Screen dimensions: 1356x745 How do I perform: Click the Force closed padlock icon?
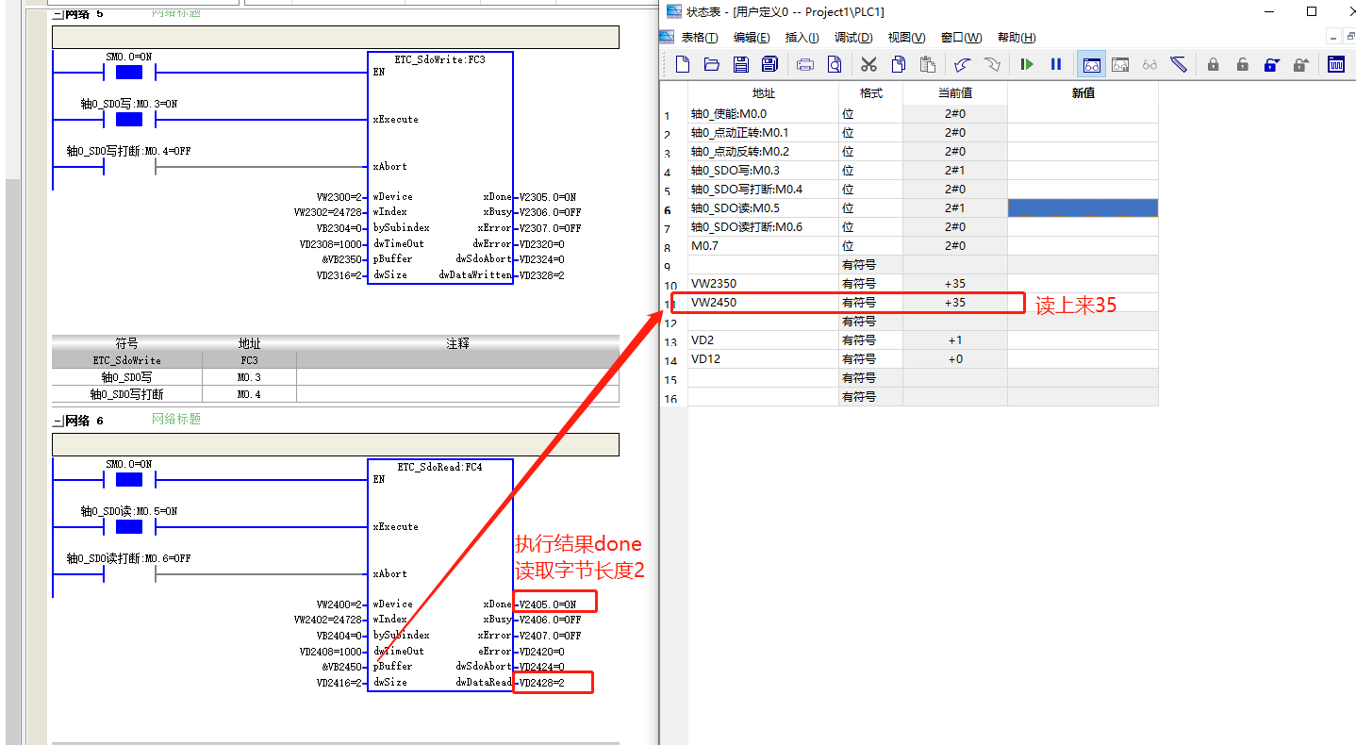(1214, 64)
